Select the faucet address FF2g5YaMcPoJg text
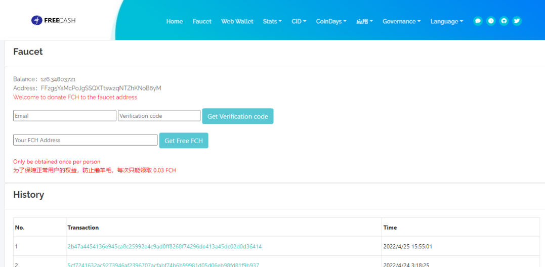This screenshot has width=545, height=267. 101,88
